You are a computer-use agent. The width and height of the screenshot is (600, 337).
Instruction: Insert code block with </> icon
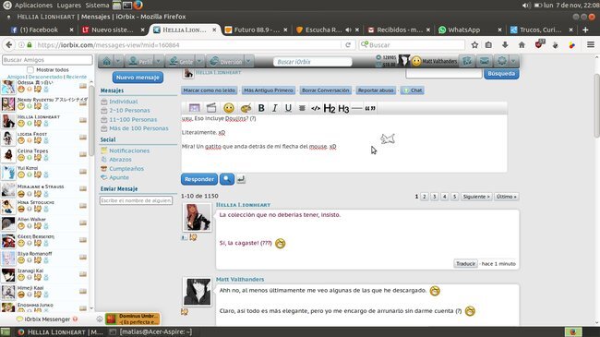click(316, 108)
